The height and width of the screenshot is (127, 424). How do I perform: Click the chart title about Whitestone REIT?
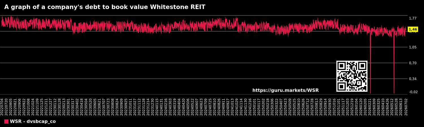point(105,7)
